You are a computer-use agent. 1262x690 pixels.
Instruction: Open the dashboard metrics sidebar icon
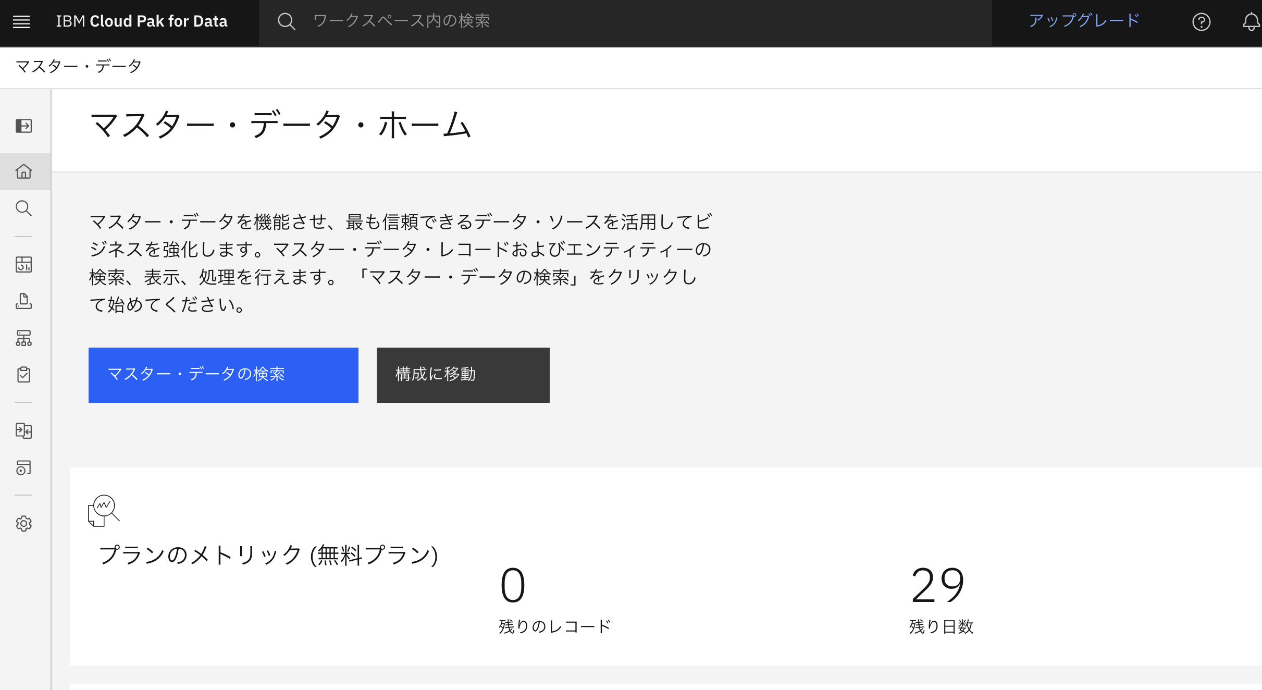point(24,265)
